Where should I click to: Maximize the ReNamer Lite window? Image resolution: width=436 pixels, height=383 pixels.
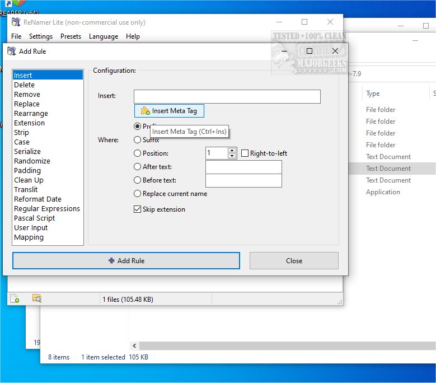point(304,22)
